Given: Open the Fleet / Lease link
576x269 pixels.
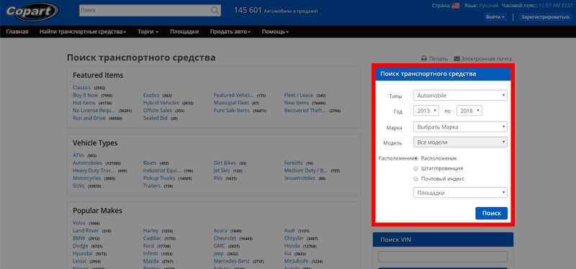Looking at the screenshot, I should coord(299,96).
